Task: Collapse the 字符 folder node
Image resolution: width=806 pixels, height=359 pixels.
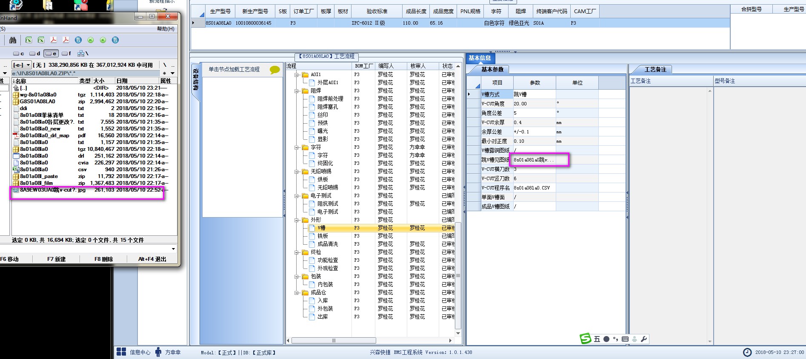Action: tap(297, 147)
